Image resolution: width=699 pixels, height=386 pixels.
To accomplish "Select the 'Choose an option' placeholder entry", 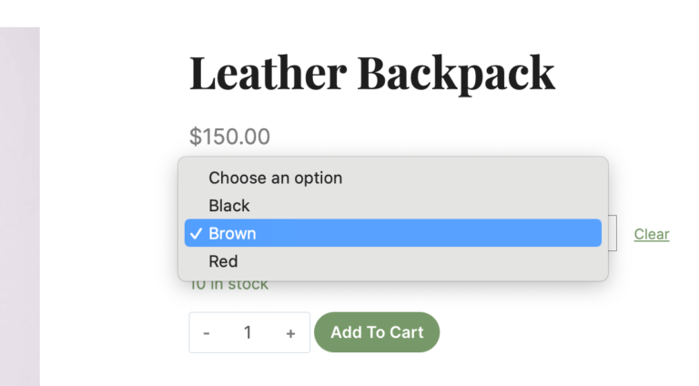I will point(275,178).
